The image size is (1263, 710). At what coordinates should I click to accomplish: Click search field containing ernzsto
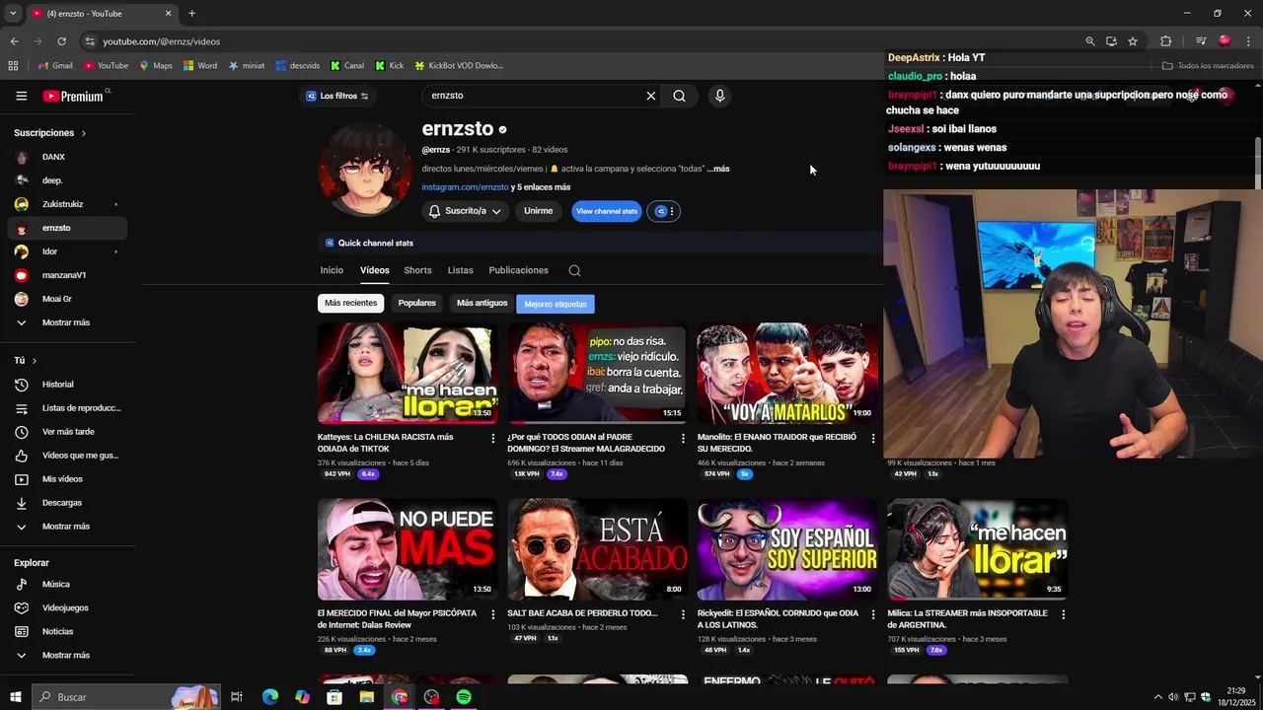click(x=533, y=96)
